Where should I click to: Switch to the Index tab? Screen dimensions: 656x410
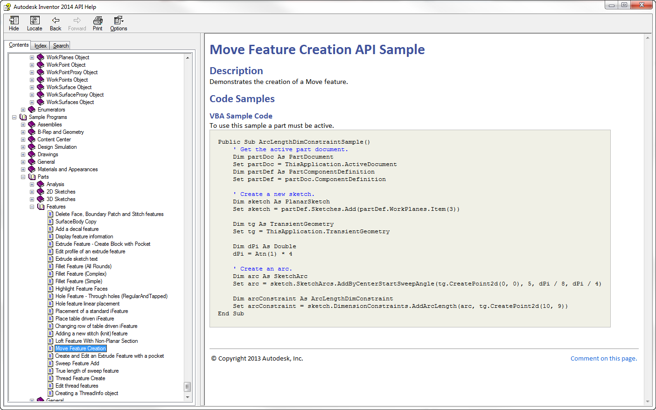click(41, 45)
